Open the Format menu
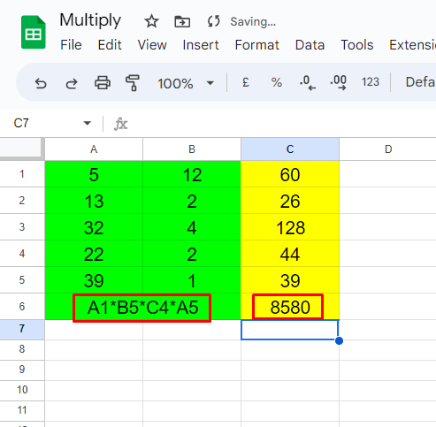436x427 pixels. [256, 45]
